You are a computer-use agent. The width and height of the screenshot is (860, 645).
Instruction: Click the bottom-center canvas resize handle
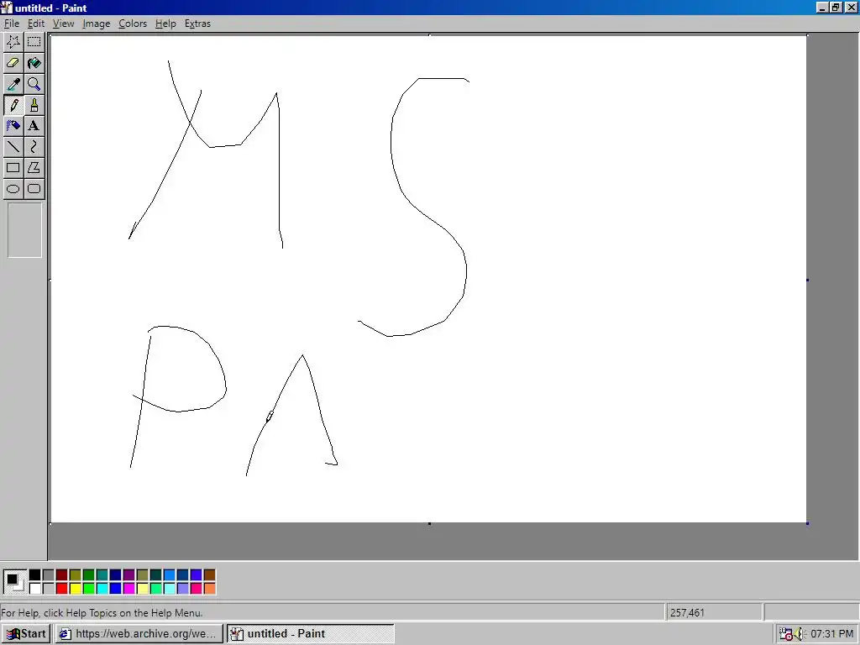coord(429,523)
